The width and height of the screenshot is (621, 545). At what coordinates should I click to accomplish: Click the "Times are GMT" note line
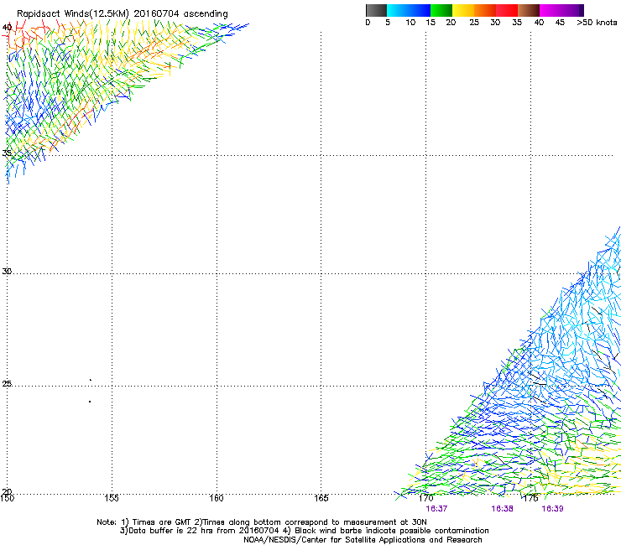click(x=262, y=522)
